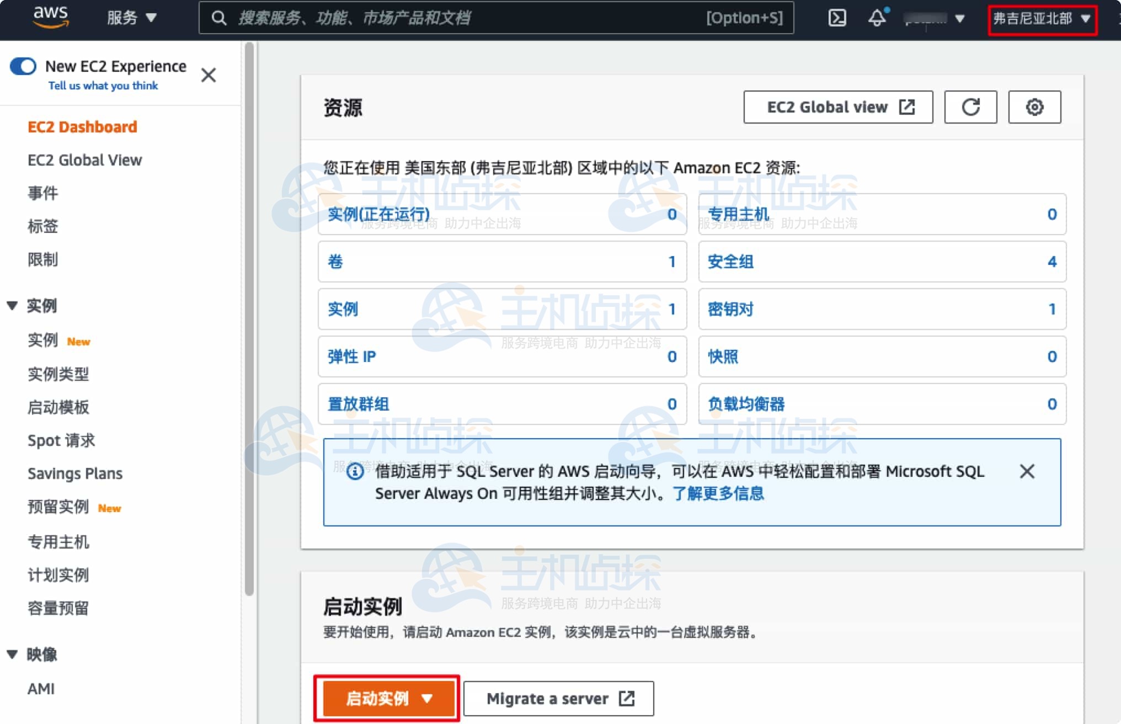This screenshot has width=1121, height=724.
Task: Open the 服务 menu
Action: click(130, 18)
